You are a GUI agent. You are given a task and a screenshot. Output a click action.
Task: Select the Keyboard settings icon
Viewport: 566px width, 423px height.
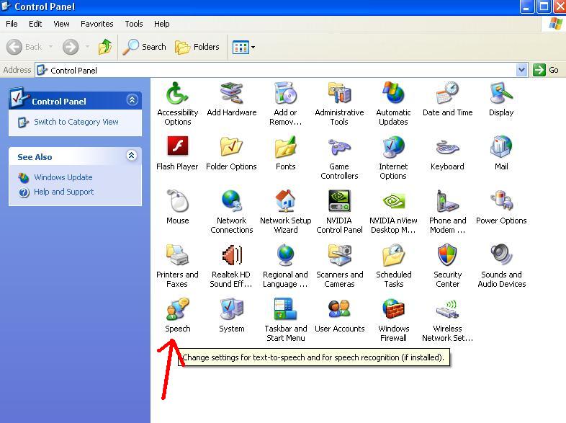point(448,148)
